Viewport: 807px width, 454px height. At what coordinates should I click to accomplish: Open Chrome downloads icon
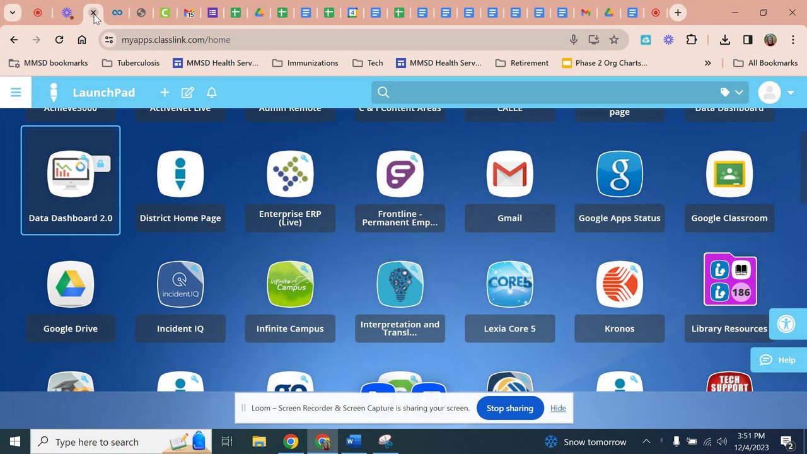coord(725,40)
